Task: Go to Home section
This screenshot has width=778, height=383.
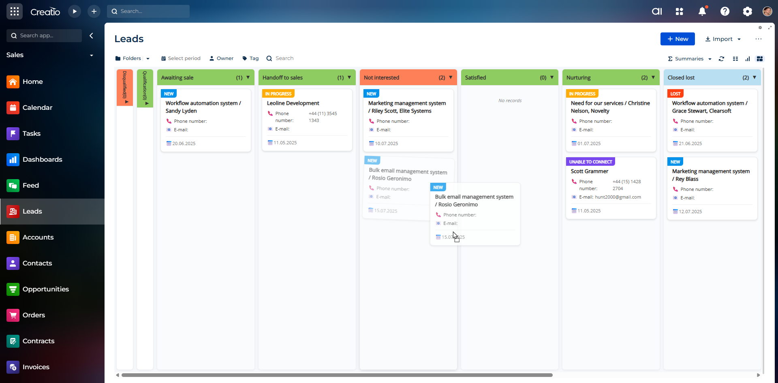Action: pos(52,82)
